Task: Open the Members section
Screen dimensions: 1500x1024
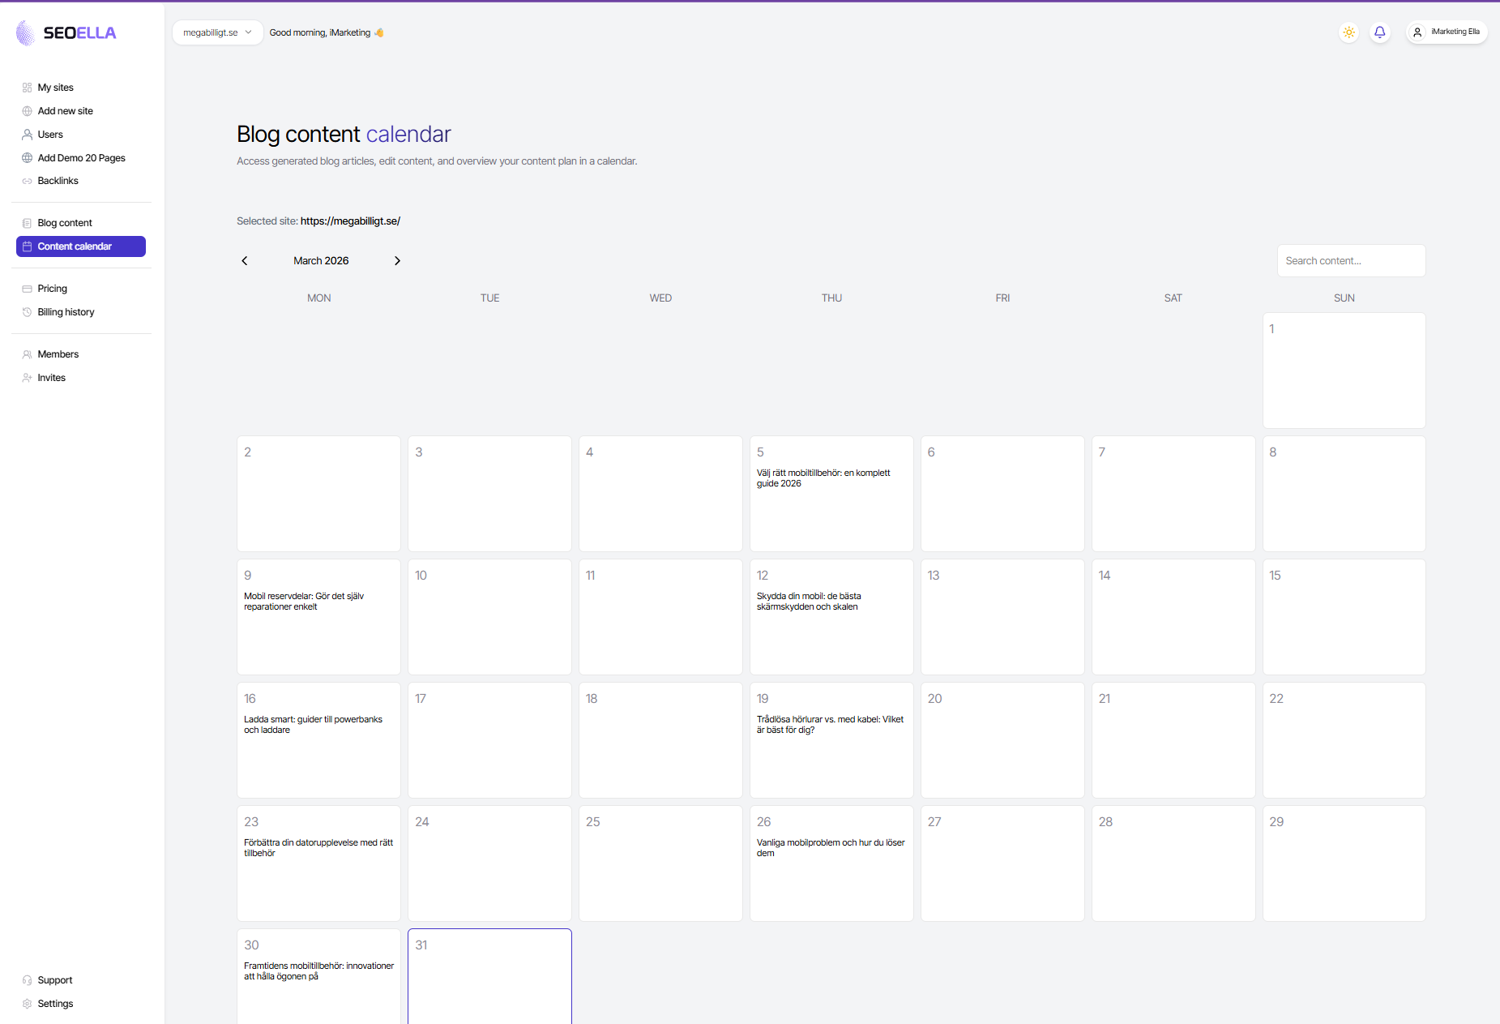Action: point(58,353)
